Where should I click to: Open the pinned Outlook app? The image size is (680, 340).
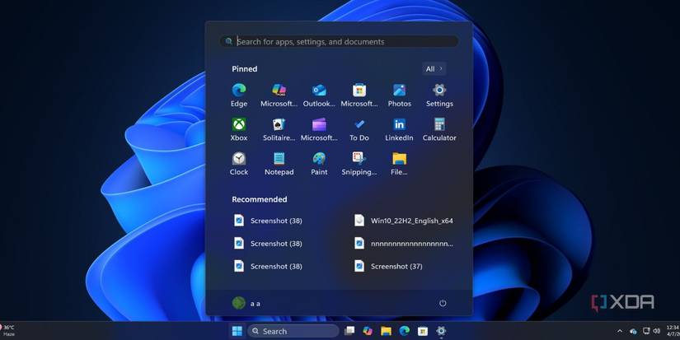tap(319, 95)
